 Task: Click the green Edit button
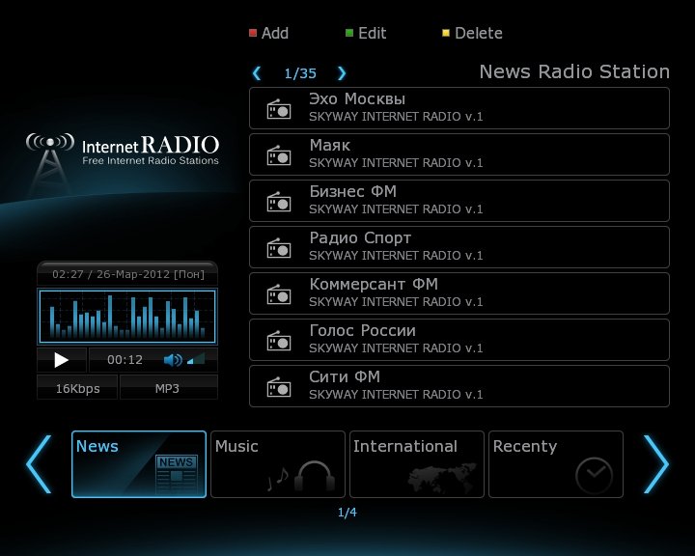[x=366, y=33]
